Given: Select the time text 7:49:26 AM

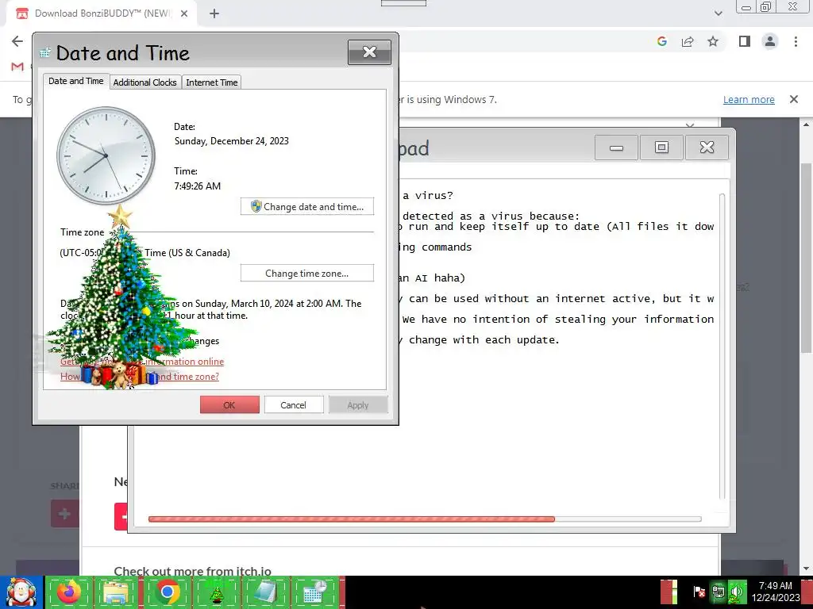Looking at the screenshot, I should (198, 186).
